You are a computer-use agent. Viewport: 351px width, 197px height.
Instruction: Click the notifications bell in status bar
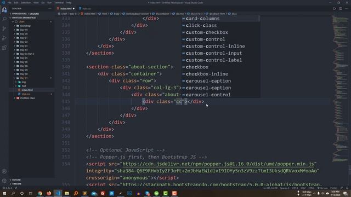[347, 188]
